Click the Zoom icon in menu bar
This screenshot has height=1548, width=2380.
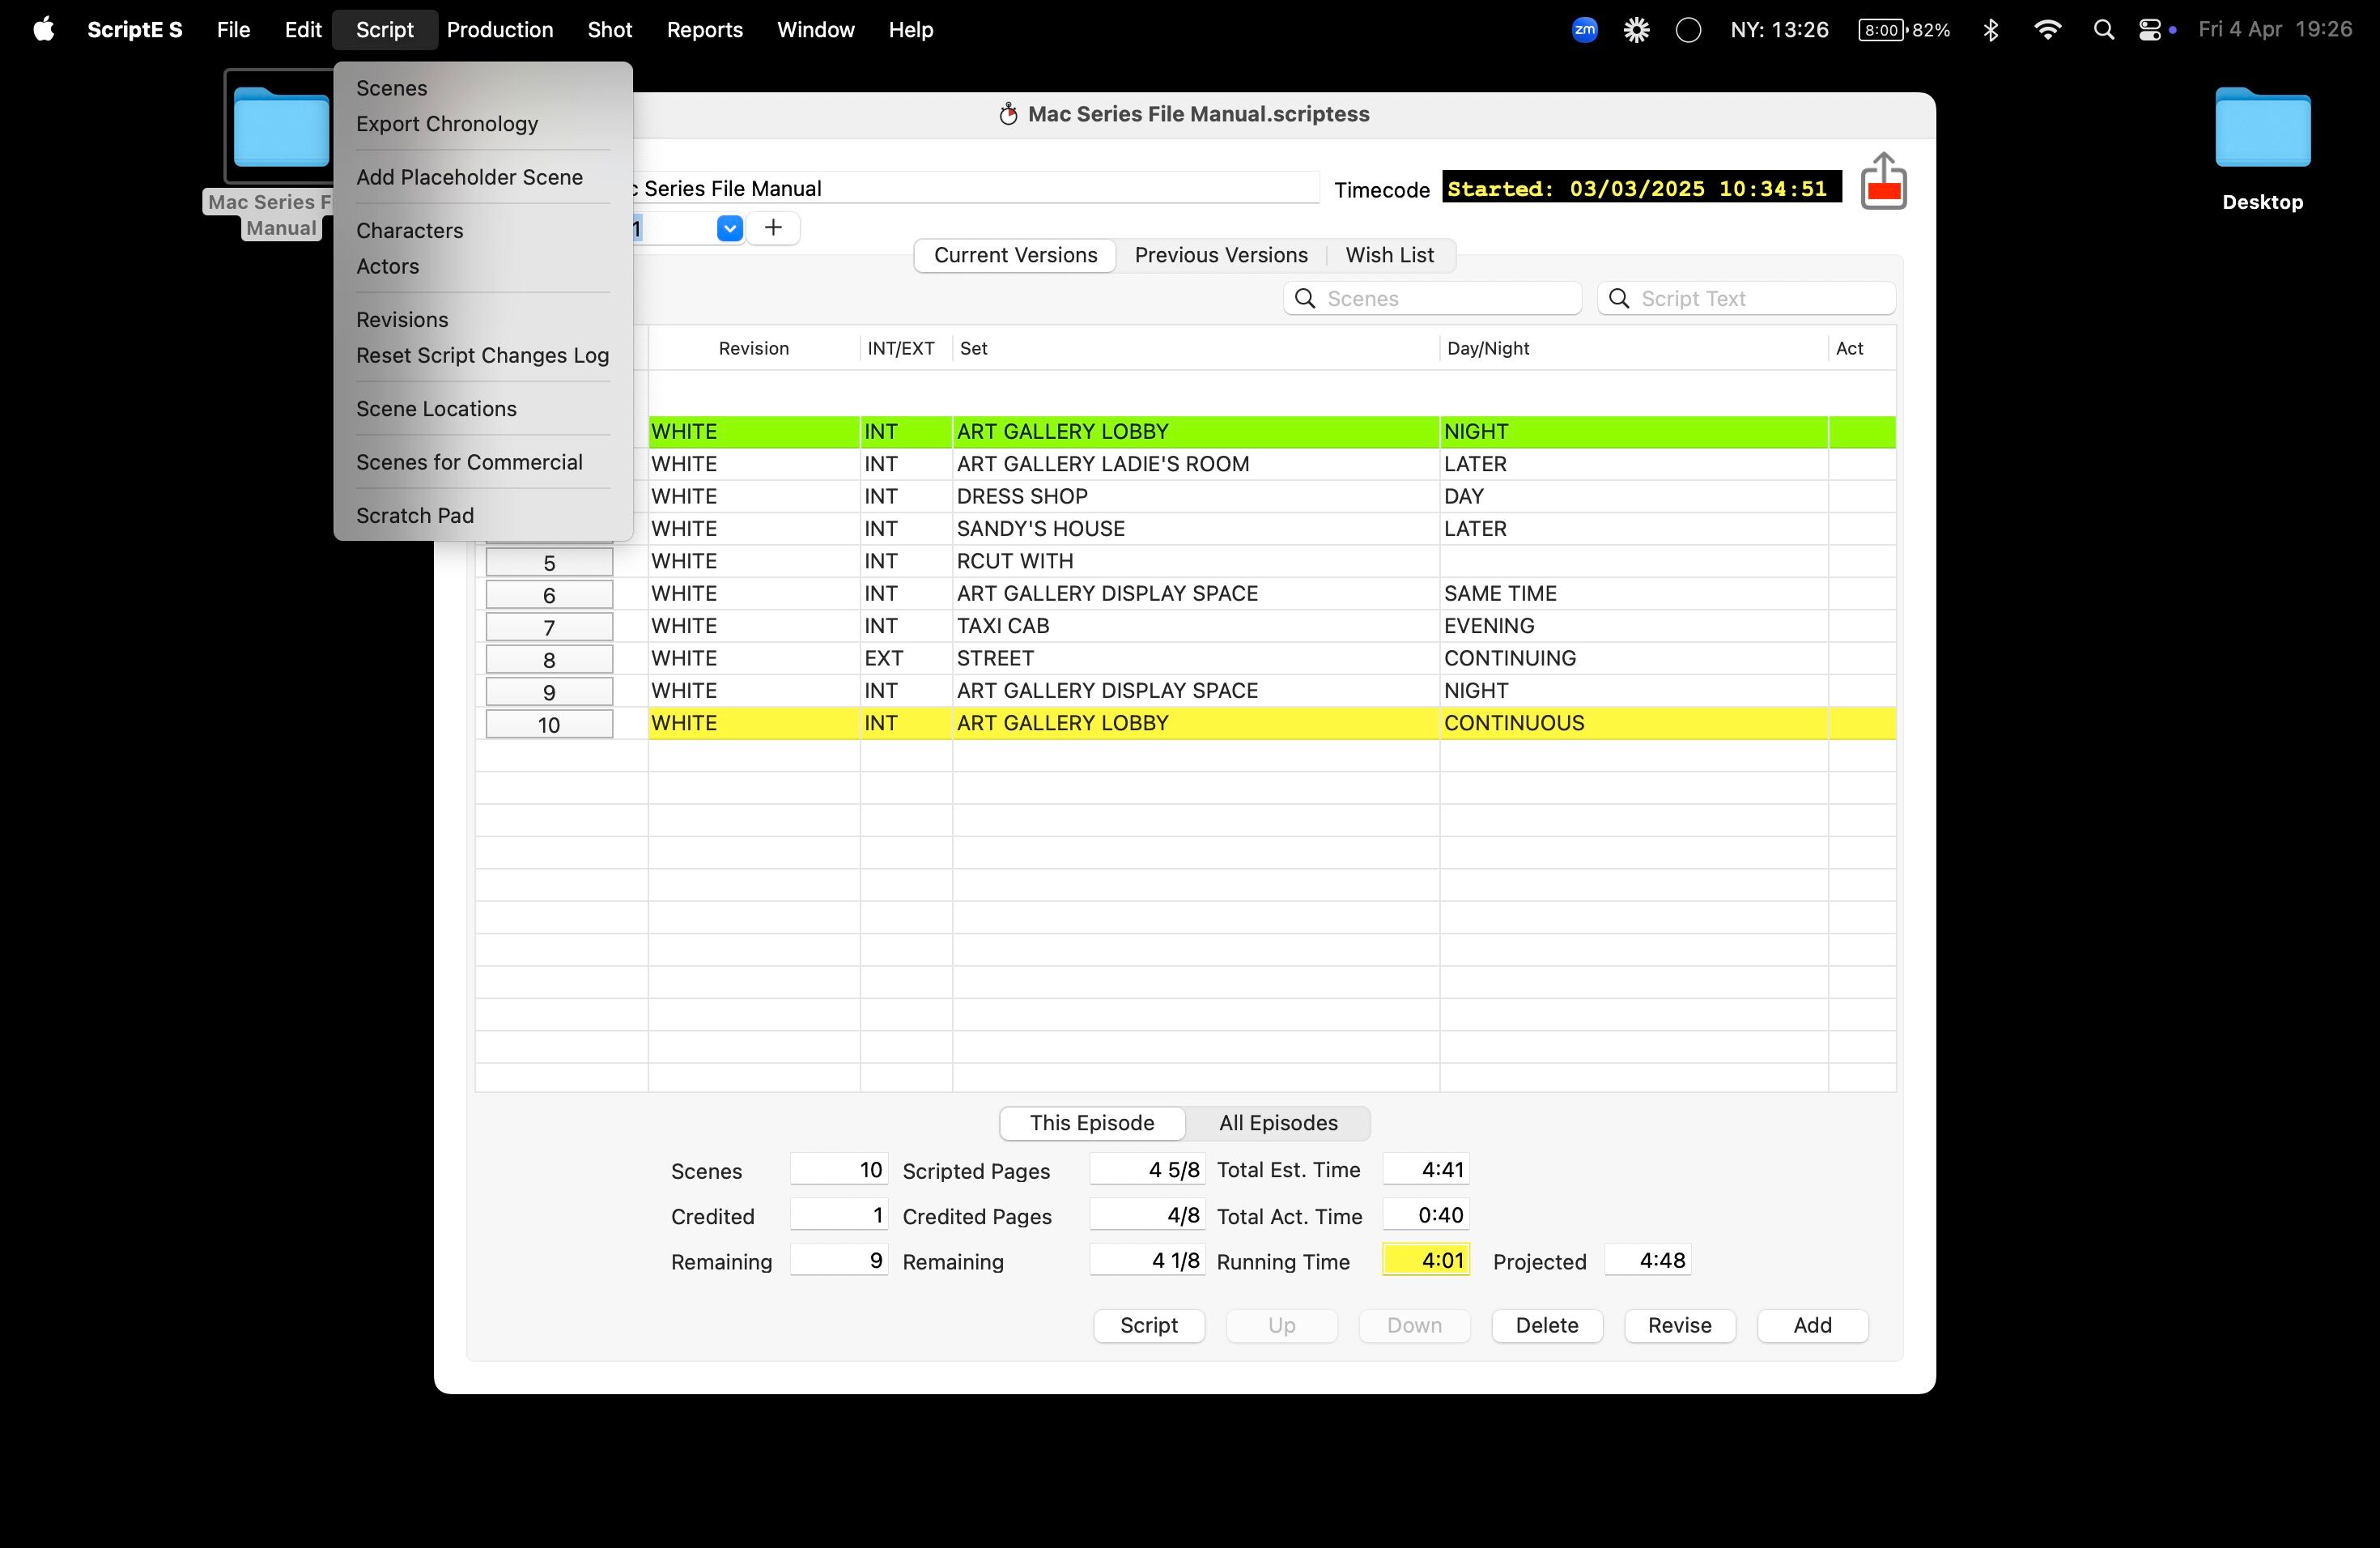[x=1584, y=30]
